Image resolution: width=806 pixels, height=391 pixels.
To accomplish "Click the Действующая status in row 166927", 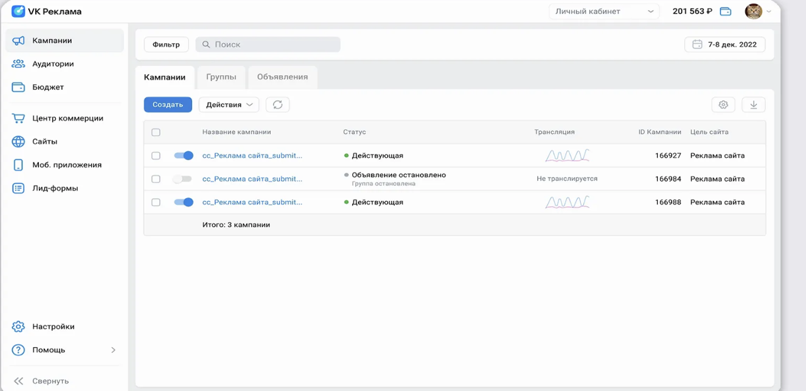I will [x=377, y=156].
